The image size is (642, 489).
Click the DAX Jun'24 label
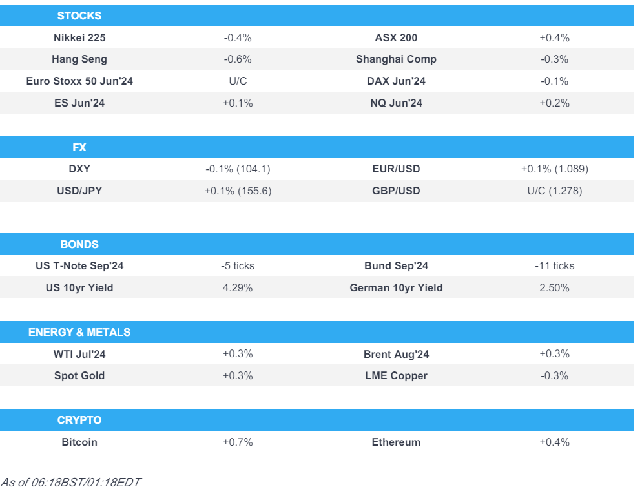(x=396, y=81)
